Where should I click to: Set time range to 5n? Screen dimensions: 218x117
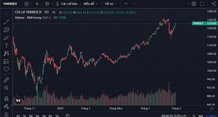coord(50,116)
